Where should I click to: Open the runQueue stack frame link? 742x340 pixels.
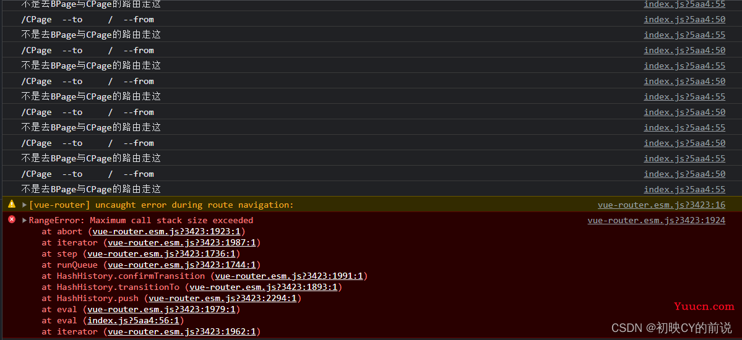[182, 265]
